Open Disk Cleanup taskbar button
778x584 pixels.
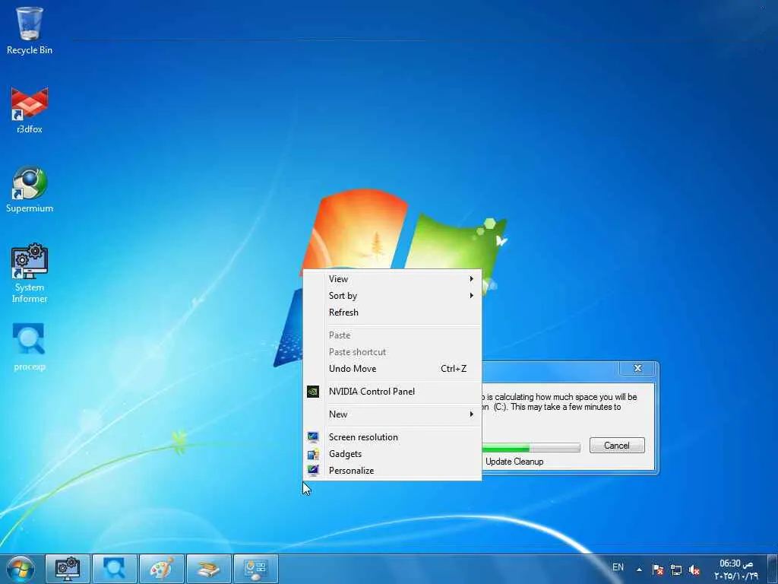click(x=208, y=569)
